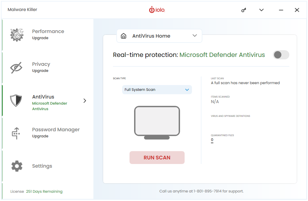Image resolution: width=308 pixels, height=201 pixels.
Task: Open Settings via the gear icon
Action: (17, 166)
